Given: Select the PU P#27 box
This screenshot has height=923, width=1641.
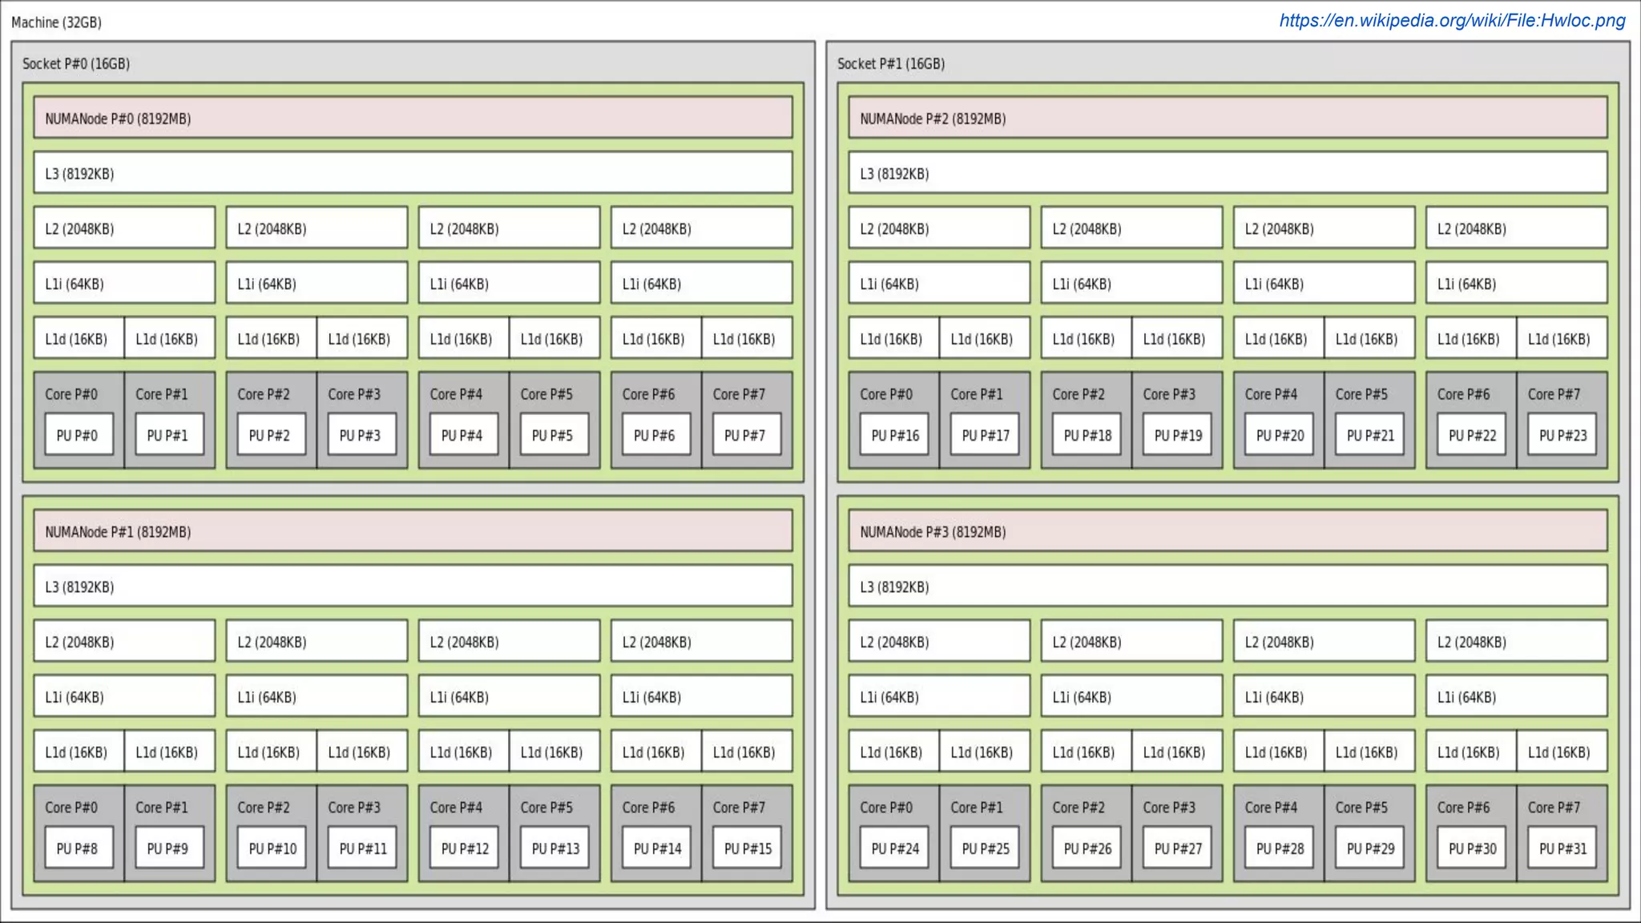Looking at the screenshot, I should coord(1177,848).
